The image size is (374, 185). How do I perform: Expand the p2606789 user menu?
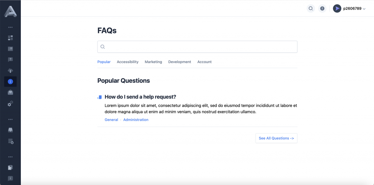point(349,9)
